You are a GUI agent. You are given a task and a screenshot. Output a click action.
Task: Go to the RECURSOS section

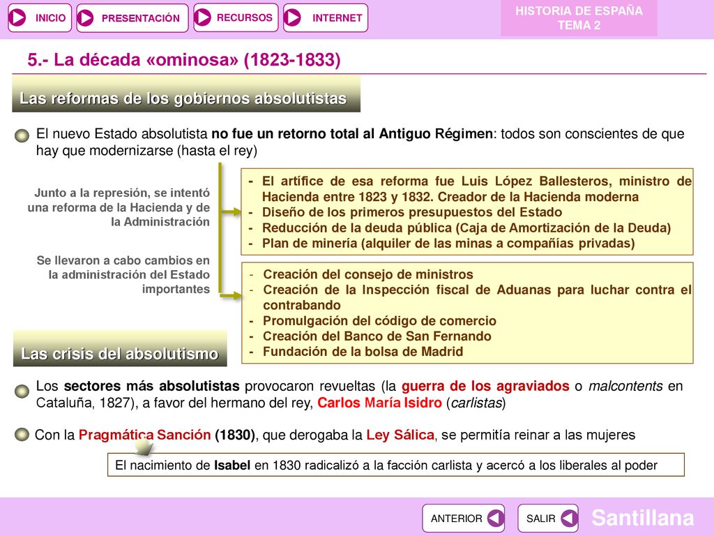236,17
